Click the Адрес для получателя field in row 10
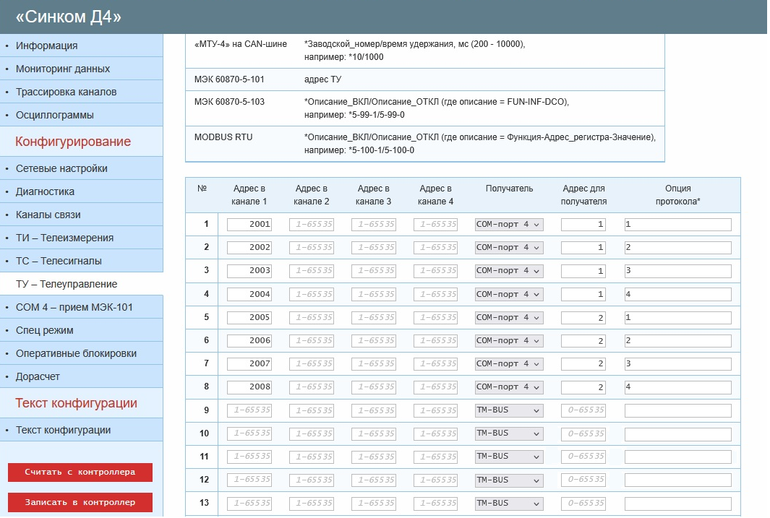 click(x=583, y=433)
